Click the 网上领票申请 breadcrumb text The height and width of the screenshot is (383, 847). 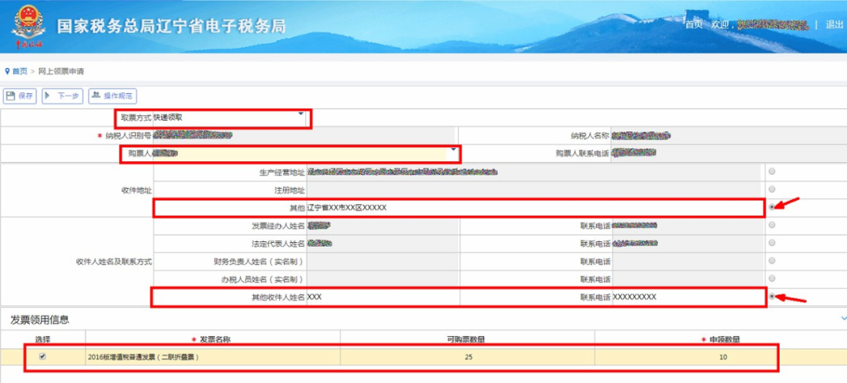[61, 71]
